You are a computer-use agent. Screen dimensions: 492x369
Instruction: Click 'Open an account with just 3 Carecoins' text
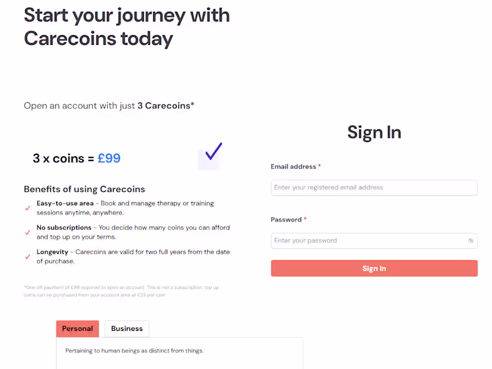[x=109, y=106]
